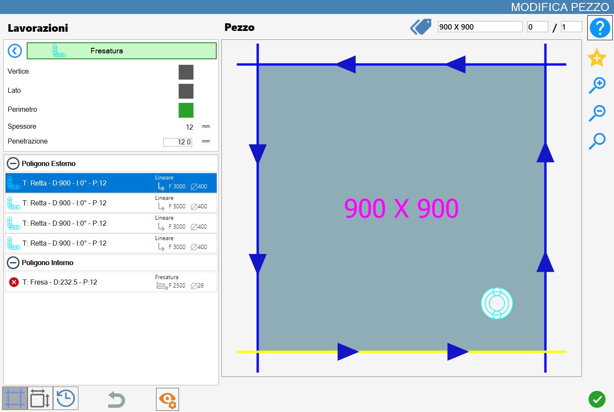The image size is (614, 412).
Task: Toggle the Perimetro green square
Action: [x=186, y=110]
